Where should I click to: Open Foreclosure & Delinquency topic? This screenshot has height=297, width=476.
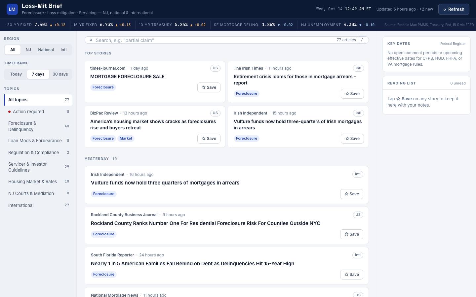[x=38, y=126]
